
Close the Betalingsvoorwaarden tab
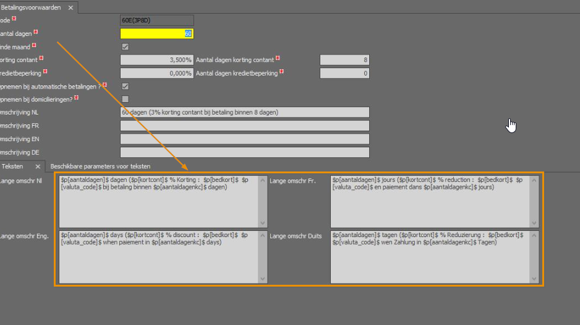coord(70,7)
